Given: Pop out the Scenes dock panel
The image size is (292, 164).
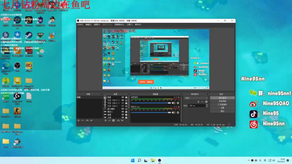Looking at the screenshot, I should coord(101,94).
